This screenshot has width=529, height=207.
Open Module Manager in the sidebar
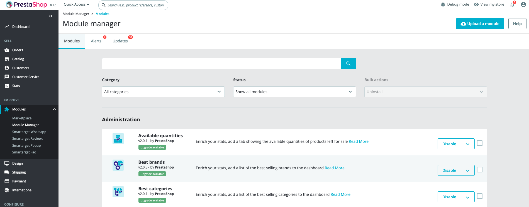pyautogui.click(x=26, y=125)
